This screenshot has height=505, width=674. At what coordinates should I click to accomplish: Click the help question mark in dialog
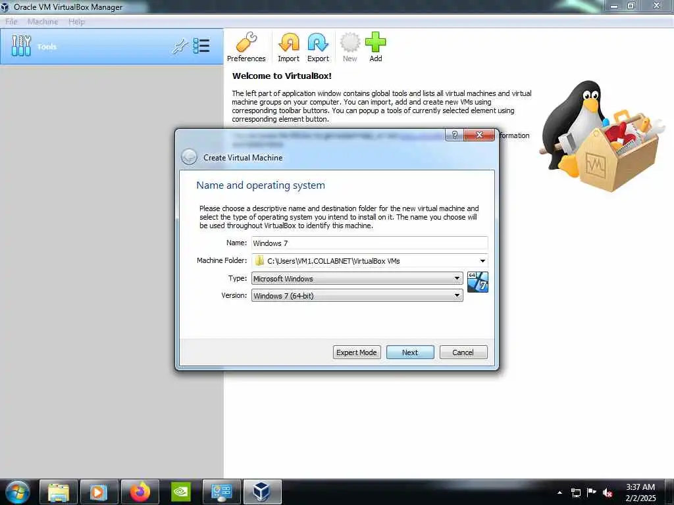(454, 135)
